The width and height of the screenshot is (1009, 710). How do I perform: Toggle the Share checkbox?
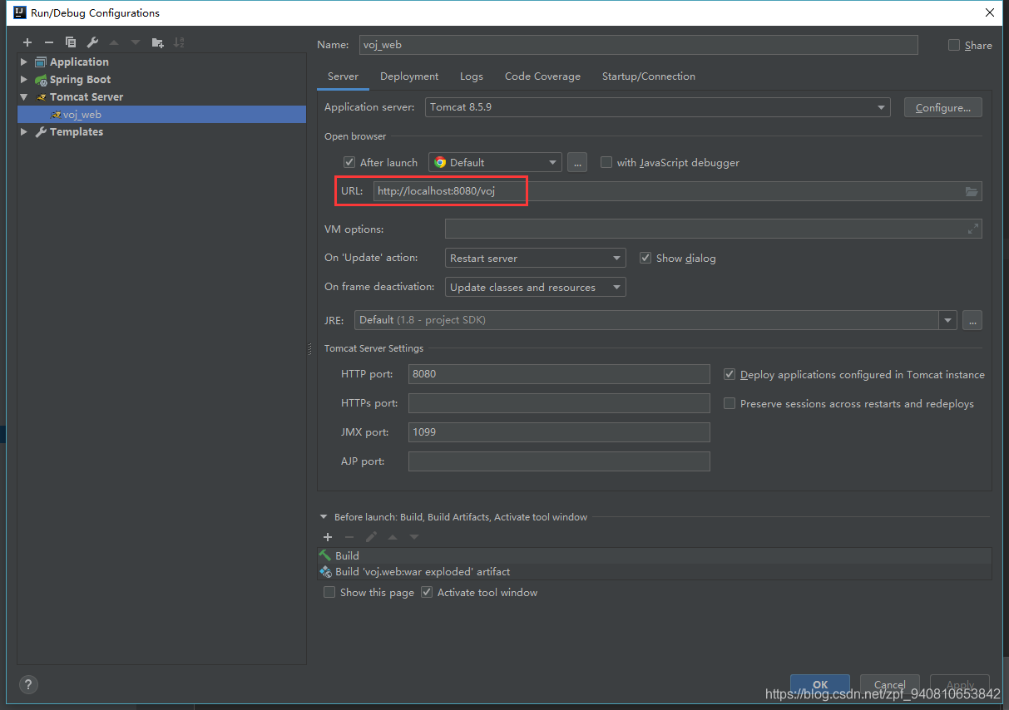(954, 45)
